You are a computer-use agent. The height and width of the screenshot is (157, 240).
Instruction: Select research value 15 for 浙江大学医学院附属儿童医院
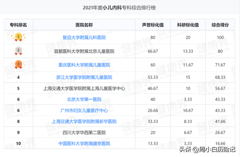coord(188,77)
